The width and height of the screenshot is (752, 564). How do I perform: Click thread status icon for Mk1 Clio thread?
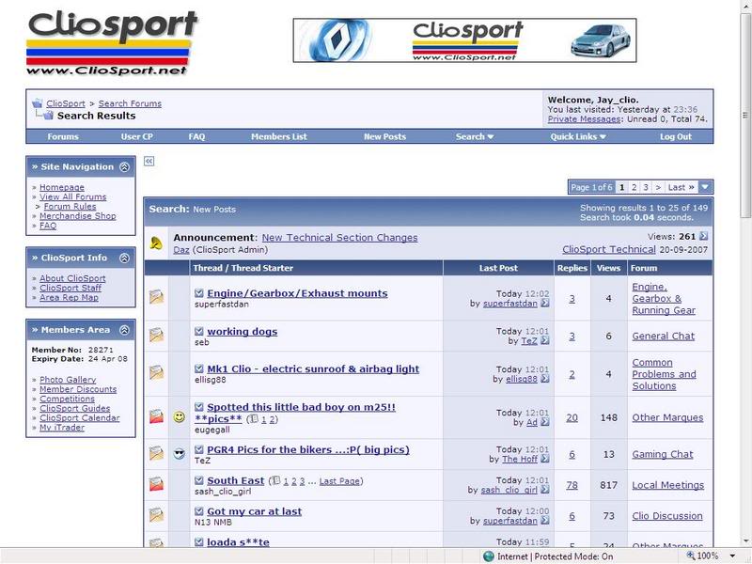click(x=156, y=372)
